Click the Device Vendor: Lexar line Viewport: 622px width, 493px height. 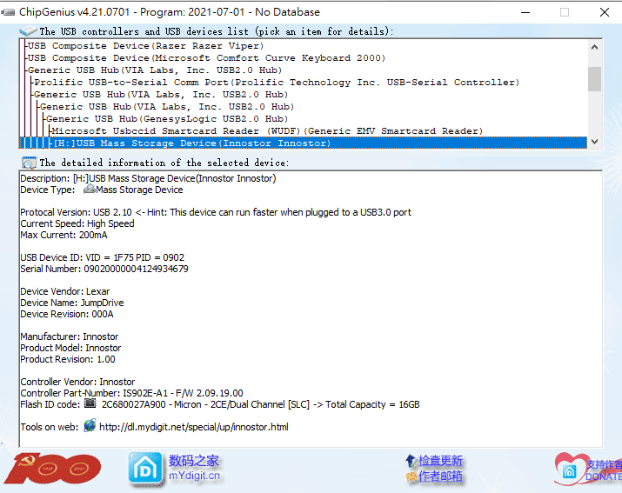pos(65,291)
